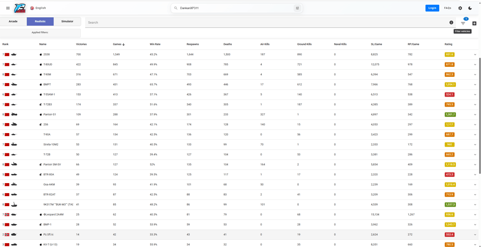Open the Filter vehicles icon
This screenshot has width=481, height=247.
[x=463, y=23]
